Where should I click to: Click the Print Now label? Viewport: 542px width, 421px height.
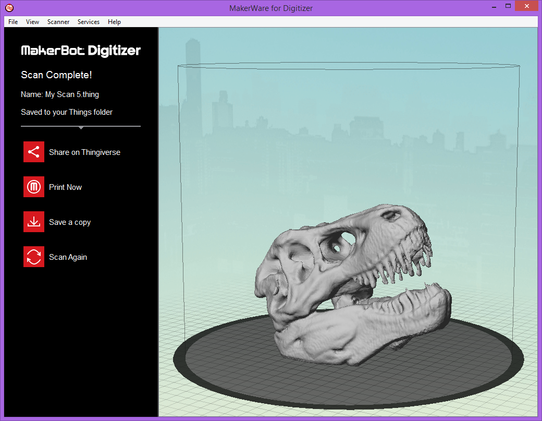(65, 187)
